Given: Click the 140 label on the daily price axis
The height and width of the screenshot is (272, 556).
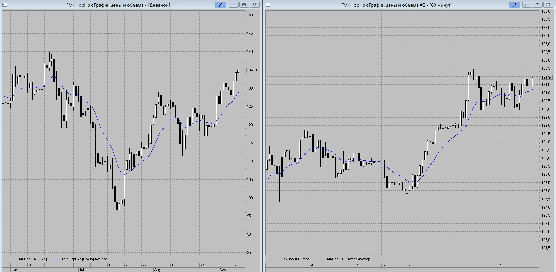Looking at the screenshot, I should point(250,52).
